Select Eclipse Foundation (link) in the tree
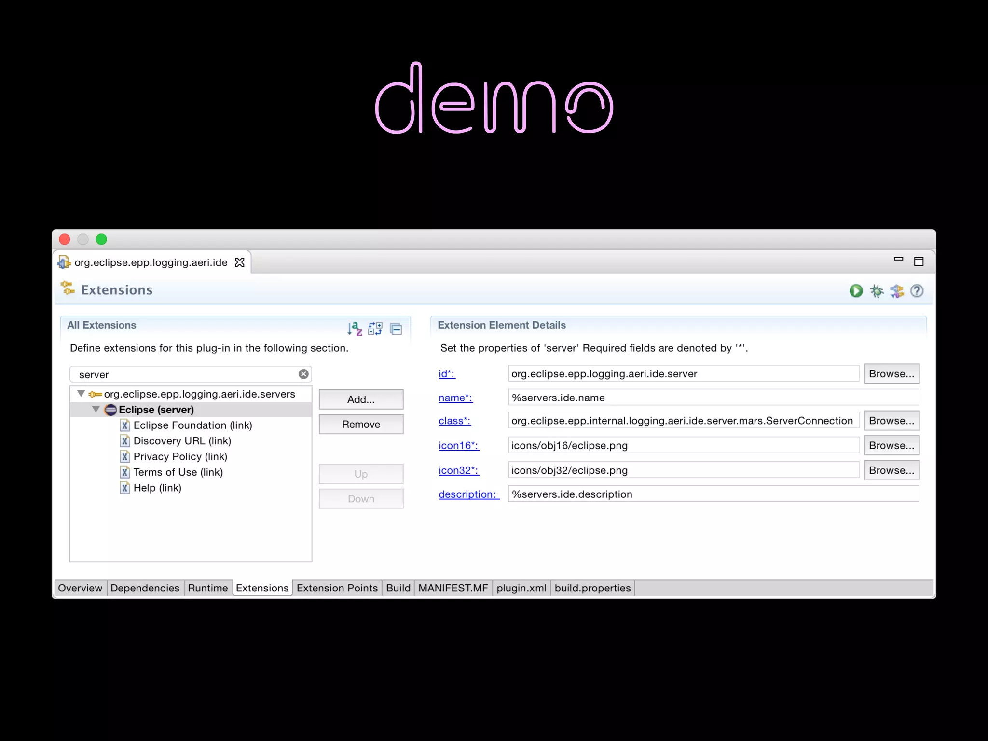Image resolution: width=988 pixels, height=741 pixels. (x=192, y=425)
